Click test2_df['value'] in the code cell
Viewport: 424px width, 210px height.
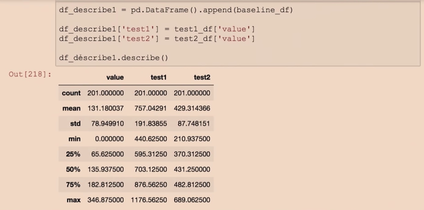point(214,39)
